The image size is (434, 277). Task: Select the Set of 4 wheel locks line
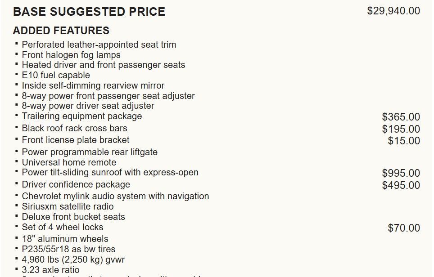[x=63, y=227]
